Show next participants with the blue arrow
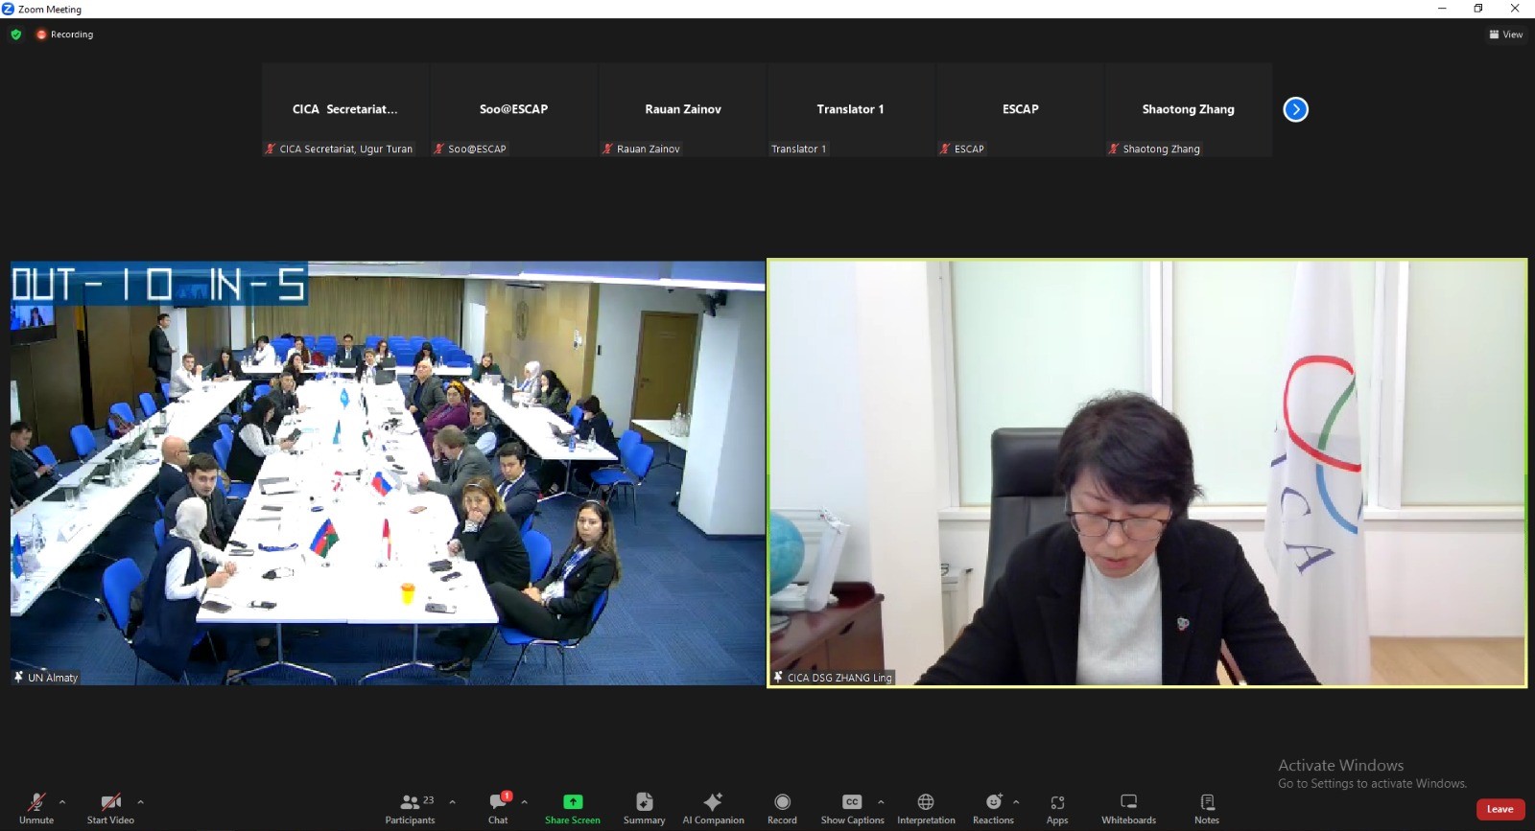The width and height of the screenshot is (1535, 831). [1295, 109]
